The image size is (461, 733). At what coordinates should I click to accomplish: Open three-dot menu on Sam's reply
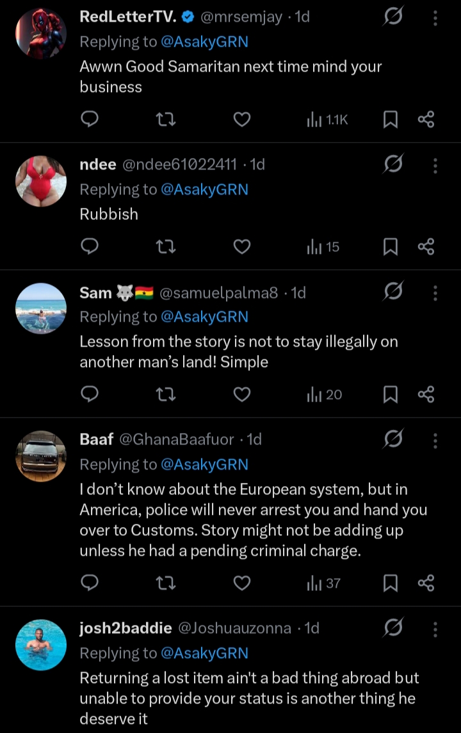coord(435,293)
